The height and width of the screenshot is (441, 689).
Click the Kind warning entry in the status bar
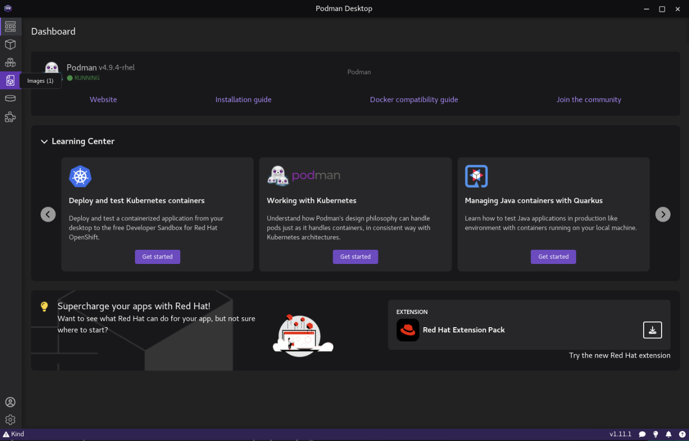pos(14,434)
